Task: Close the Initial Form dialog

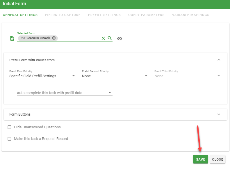Action: click(x=217, y=159)
